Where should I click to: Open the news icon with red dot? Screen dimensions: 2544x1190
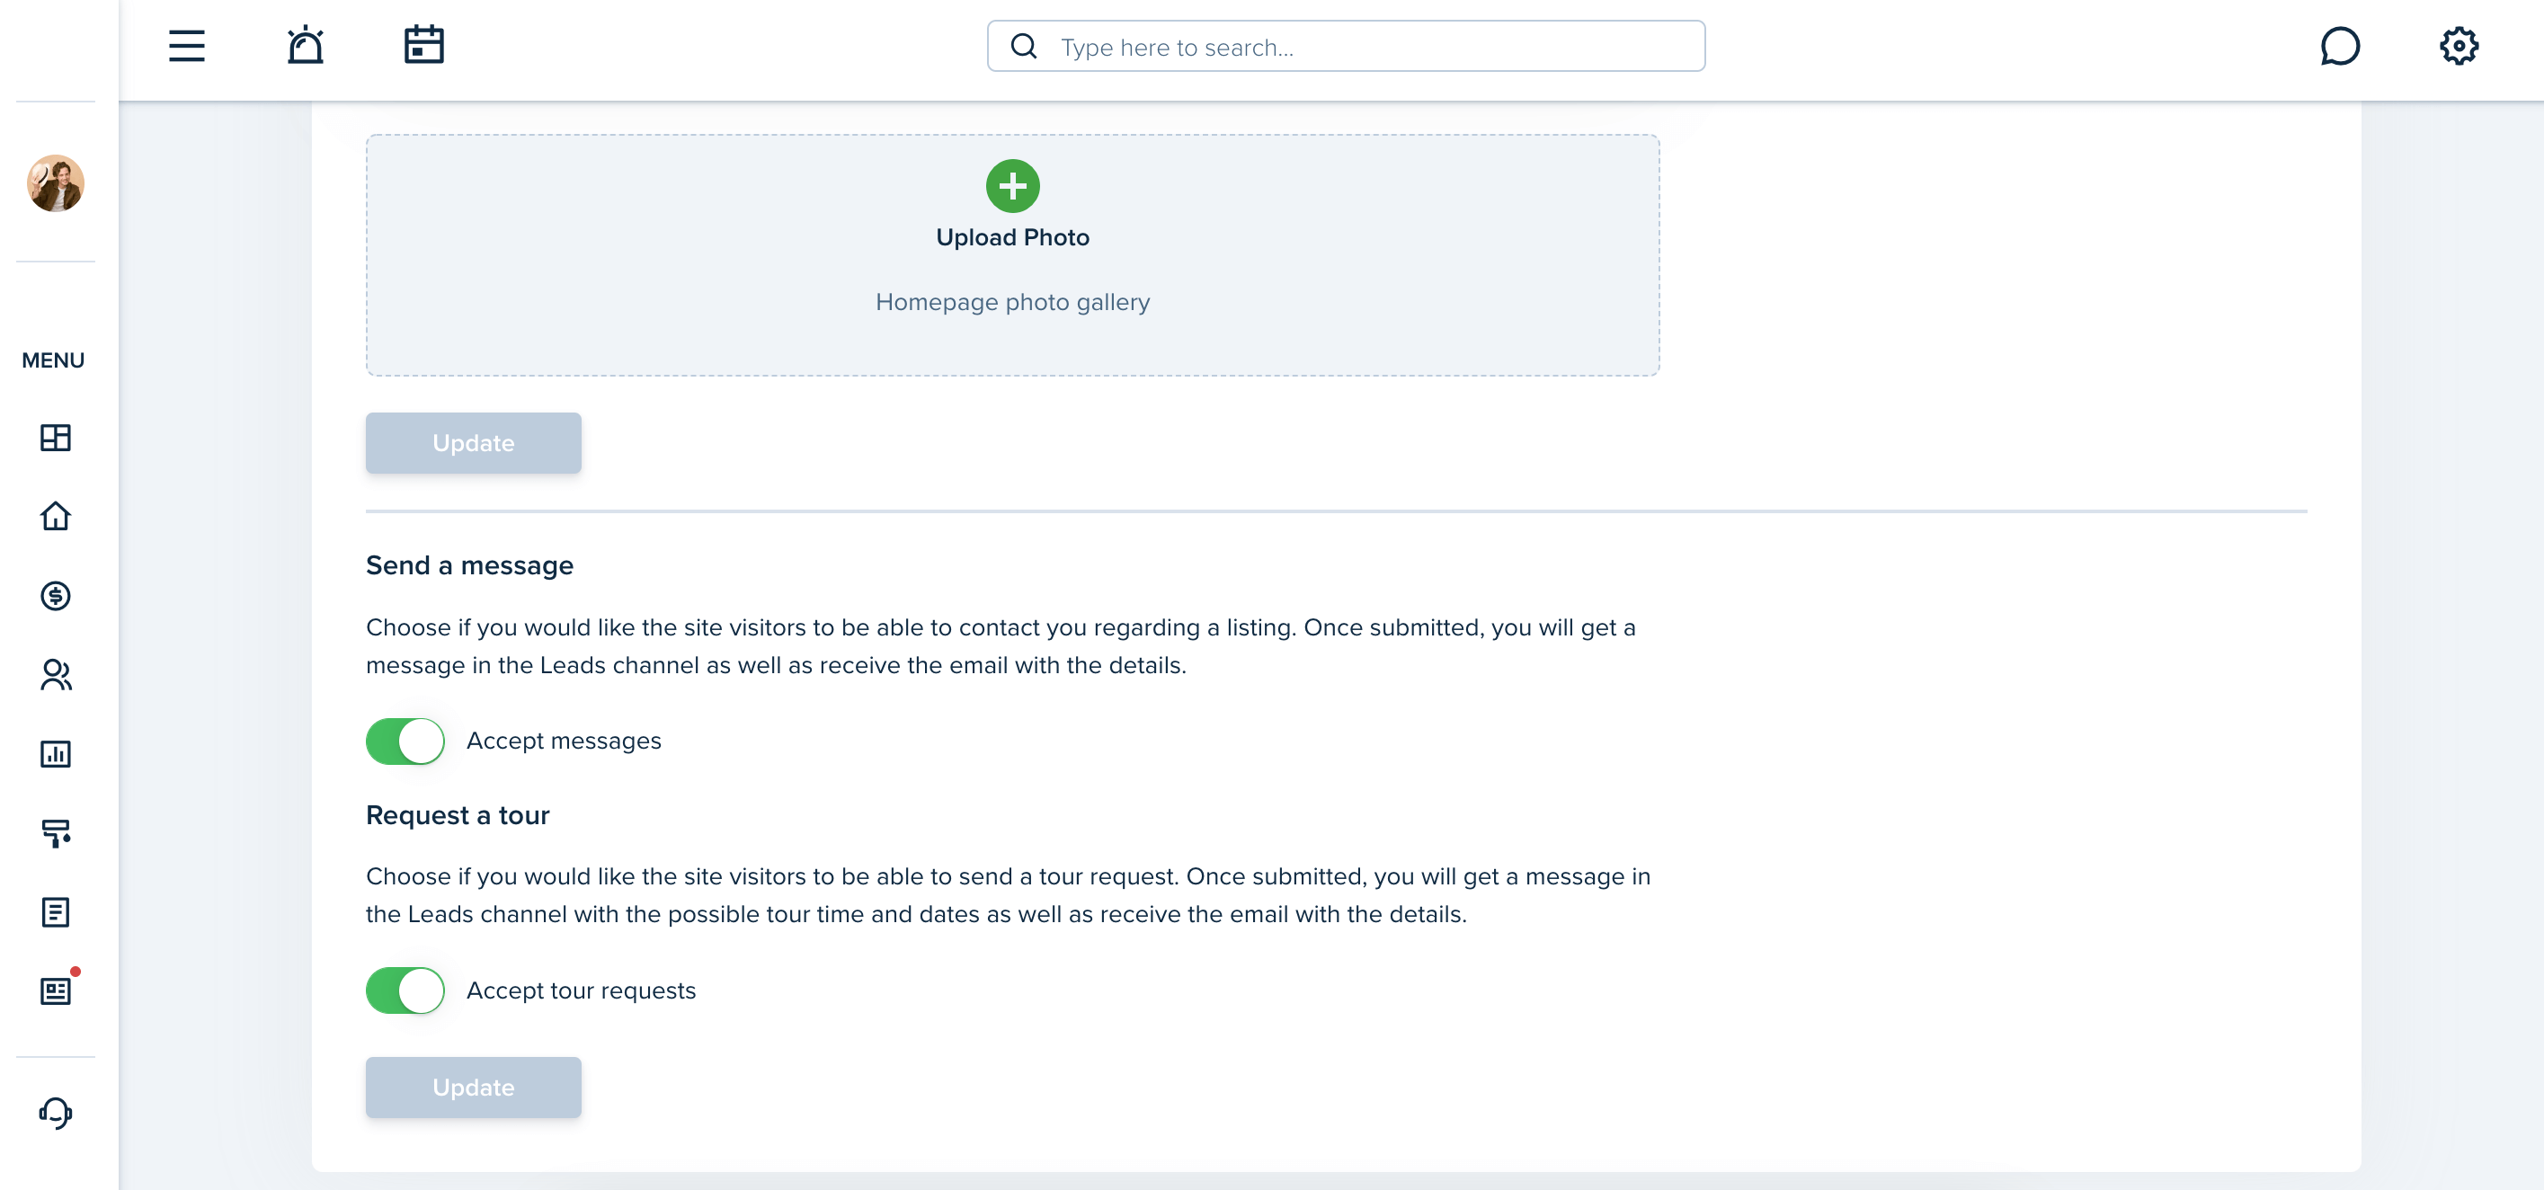(56, 990)
